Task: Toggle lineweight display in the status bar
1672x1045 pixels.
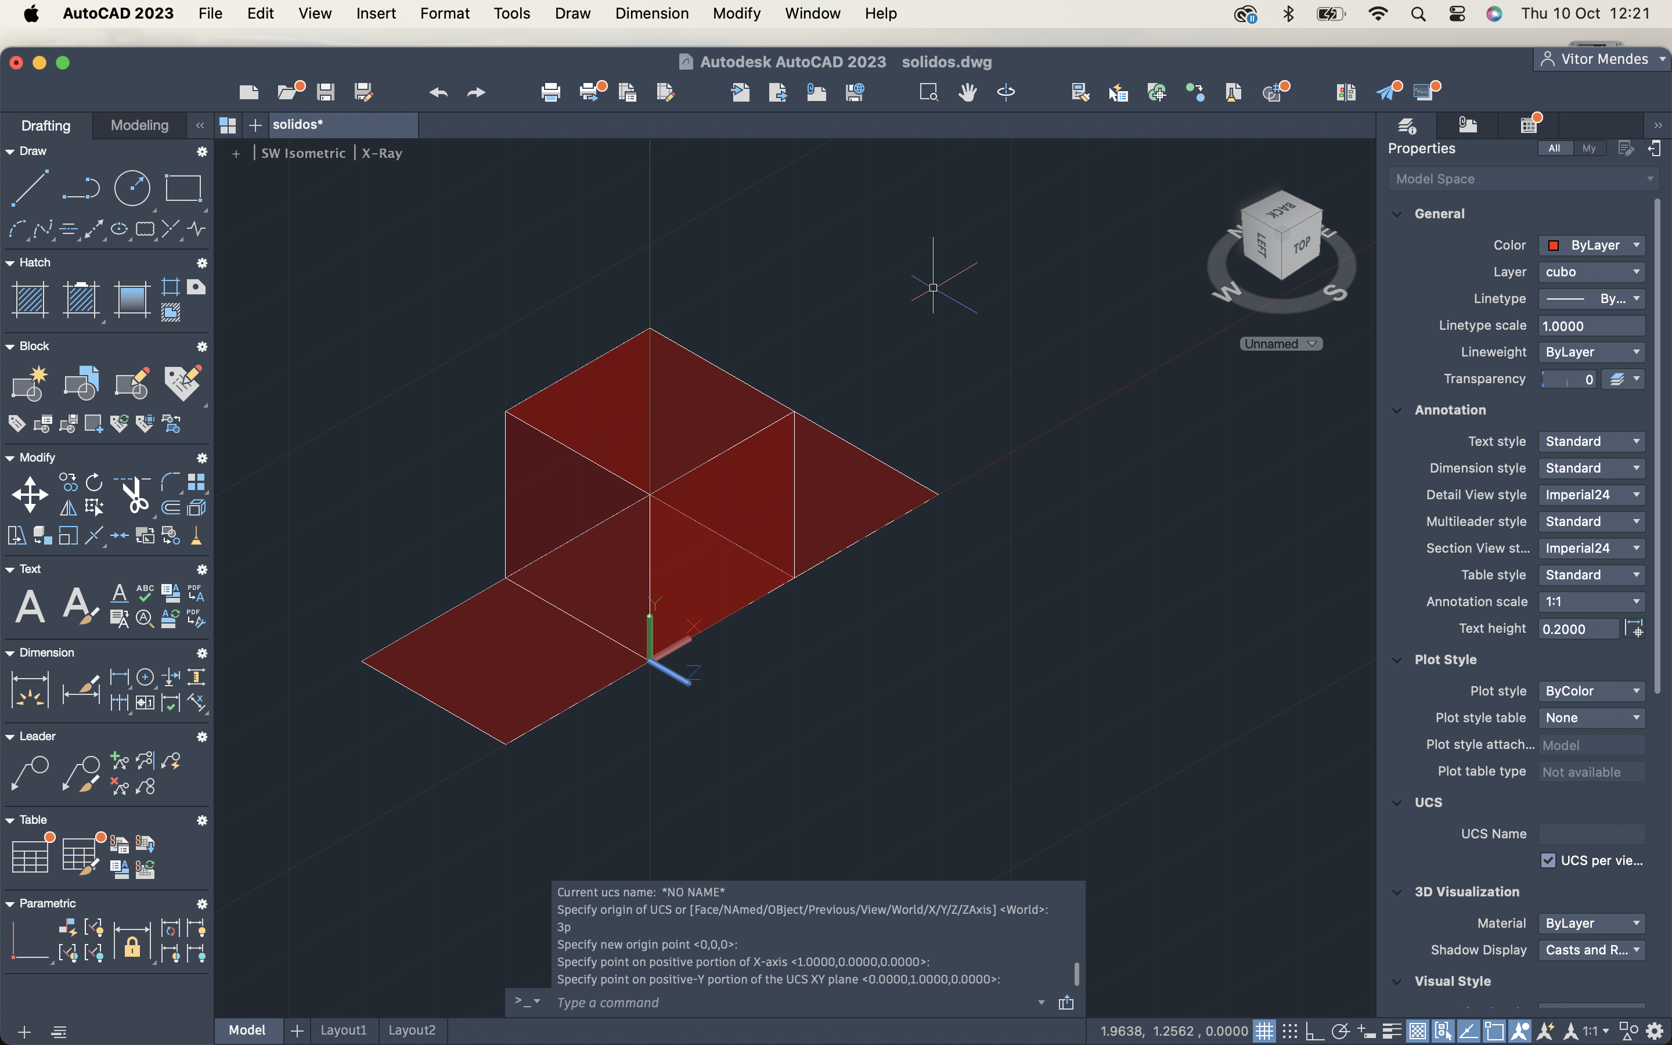Action: 1392,1030
